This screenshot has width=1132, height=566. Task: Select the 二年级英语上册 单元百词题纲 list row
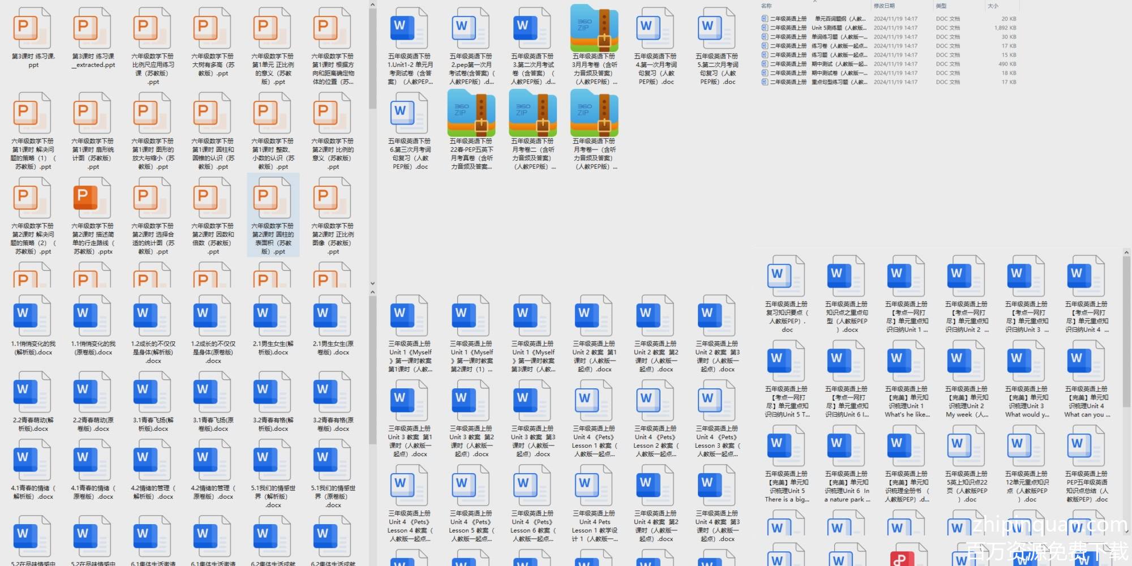point(889,19)
